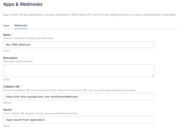Viewport: 177px width, 129px height.
Task: Focus the empty Description text area
Action: [79, 70]
